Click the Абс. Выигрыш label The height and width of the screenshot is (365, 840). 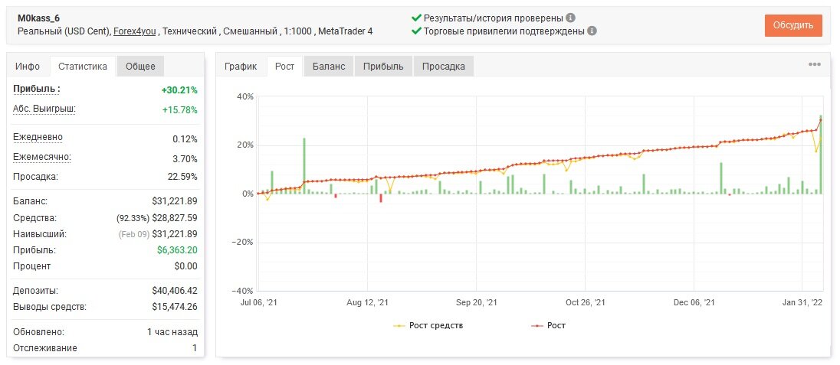coord(44,109)
